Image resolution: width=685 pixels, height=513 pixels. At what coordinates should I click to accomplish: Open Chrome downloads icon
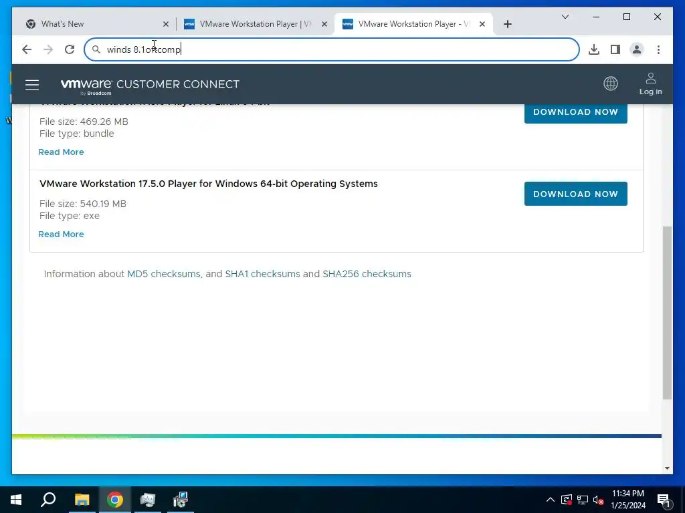click(x=594, y=49)
